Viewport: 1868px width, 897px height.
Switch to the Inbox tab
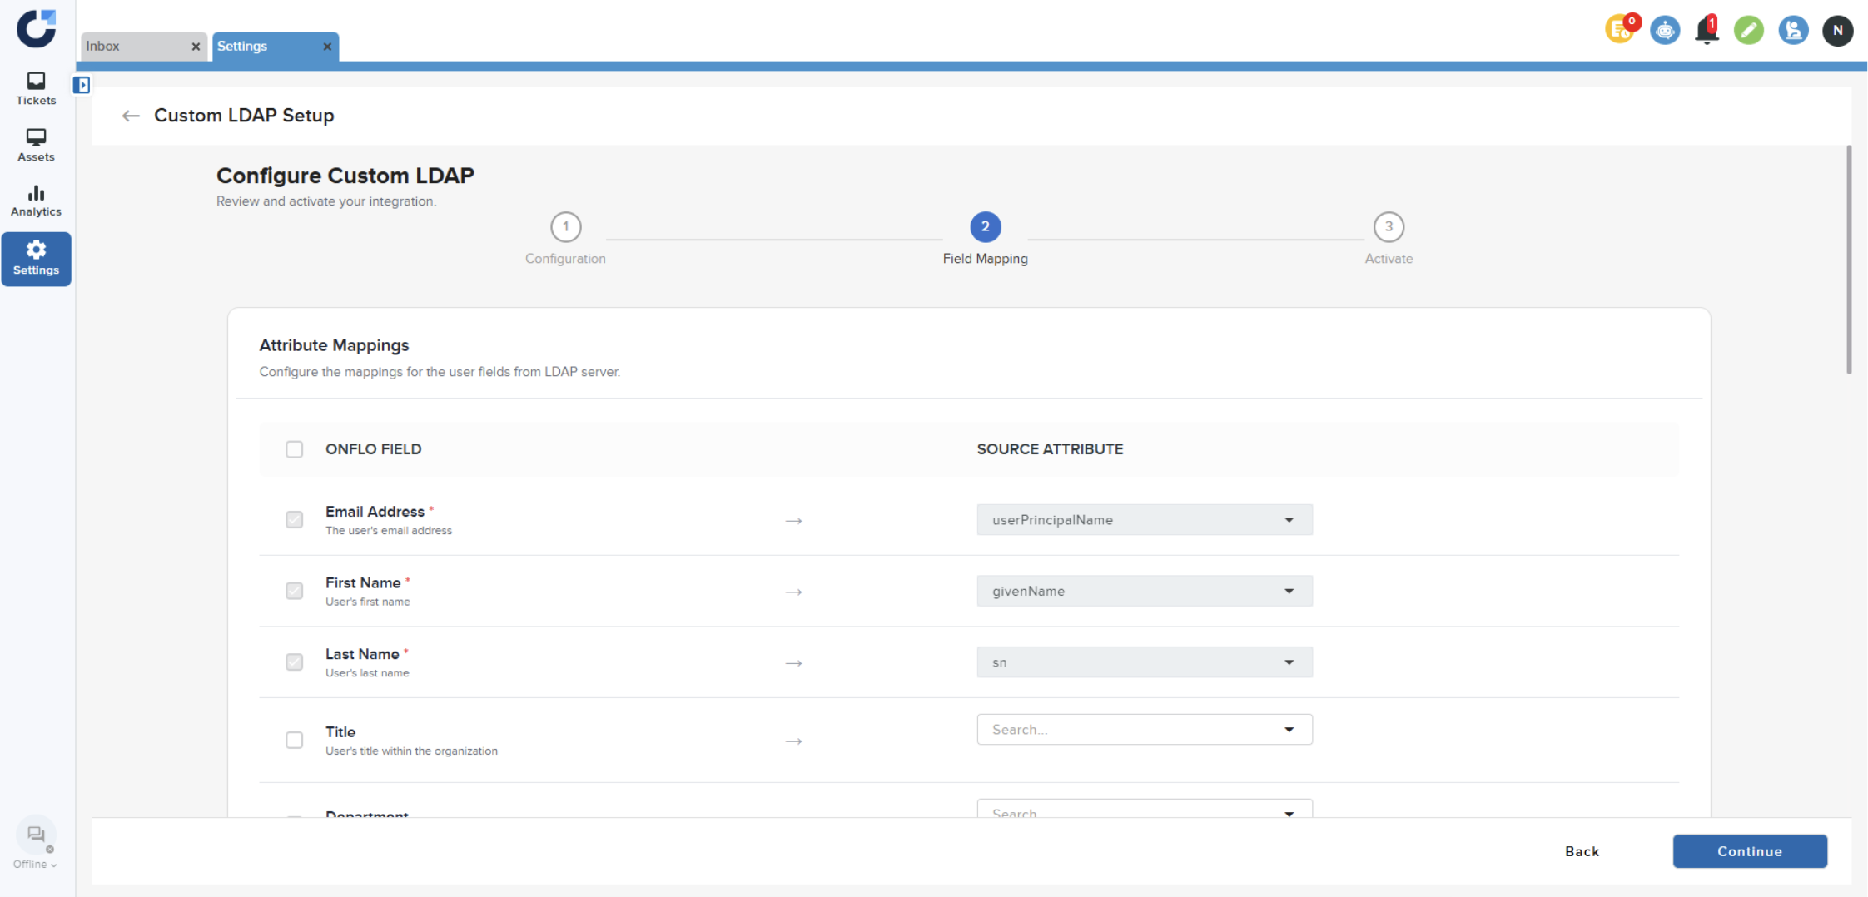pyautogui.click(x=133, y=47)
